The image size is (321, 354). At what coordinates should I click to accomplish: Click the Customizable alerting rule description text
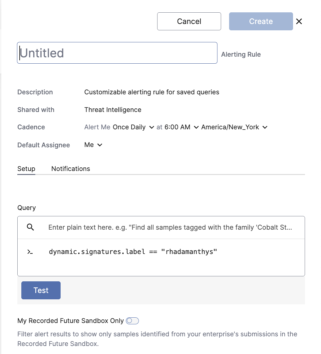tap(152, 92)
